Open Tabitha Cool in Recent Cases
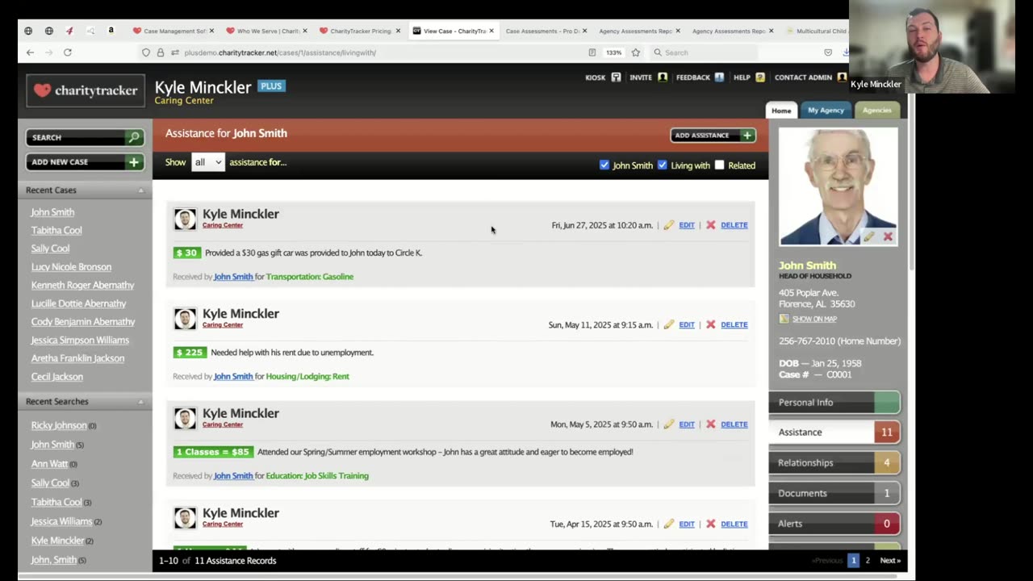 [56, 231]
